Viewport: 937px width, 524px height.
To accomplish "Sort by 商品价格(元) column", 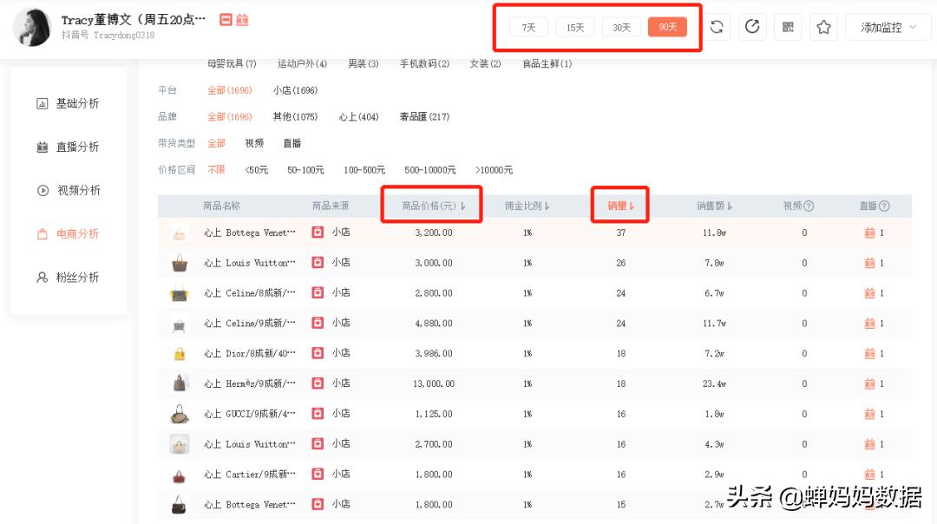I will 434,206.
